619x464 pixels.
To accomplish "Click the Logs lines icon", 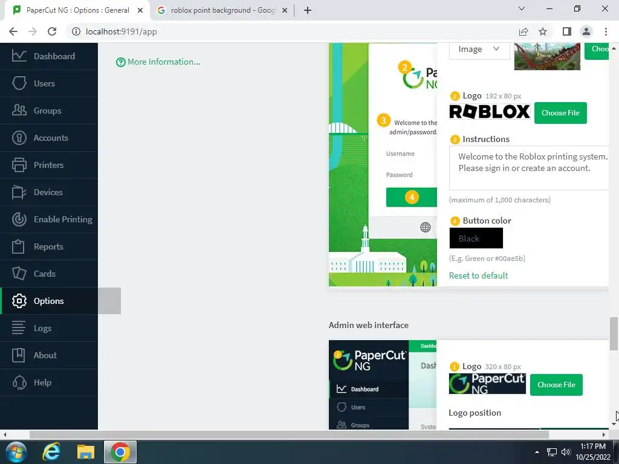I will click(18, 328).
